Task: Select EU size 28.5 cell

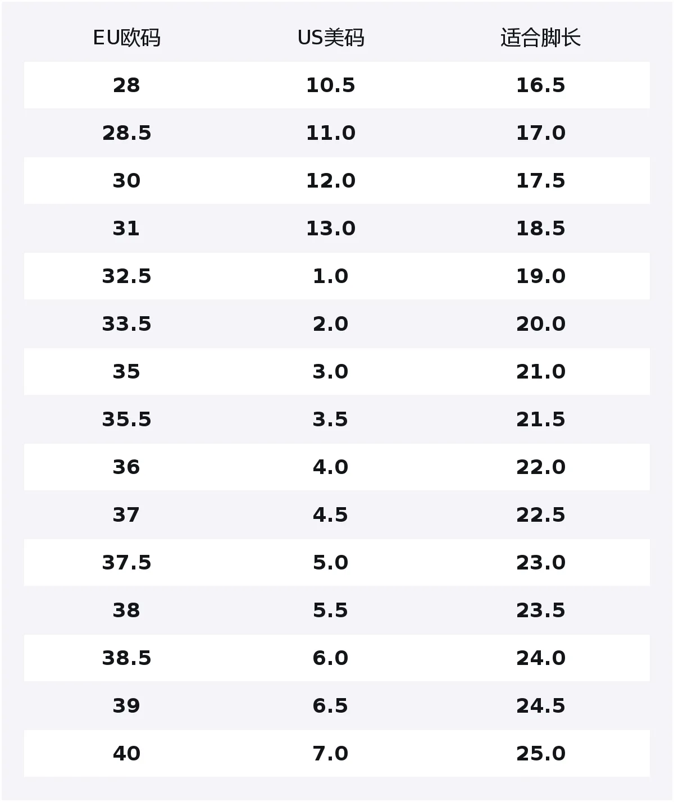Action: pos(126,133)
